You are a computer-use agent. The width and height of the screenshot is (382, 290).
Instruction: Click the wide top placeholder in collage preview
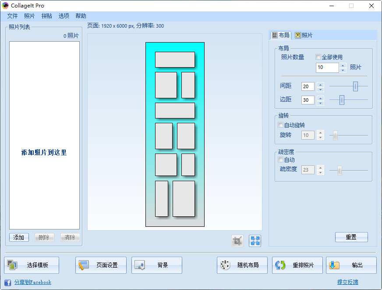point(175,60)
